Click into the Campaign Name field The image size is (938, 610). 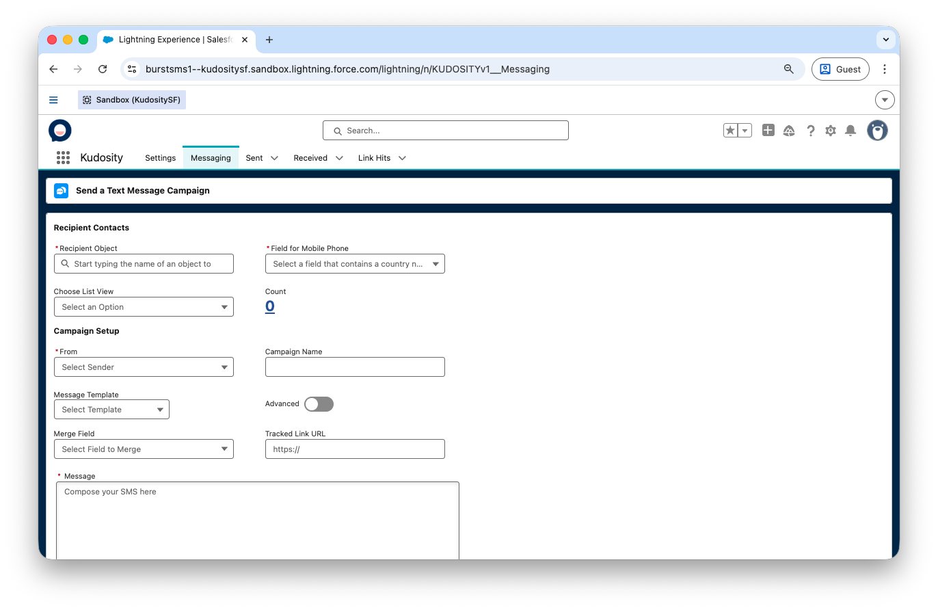[x=355, y=367]
